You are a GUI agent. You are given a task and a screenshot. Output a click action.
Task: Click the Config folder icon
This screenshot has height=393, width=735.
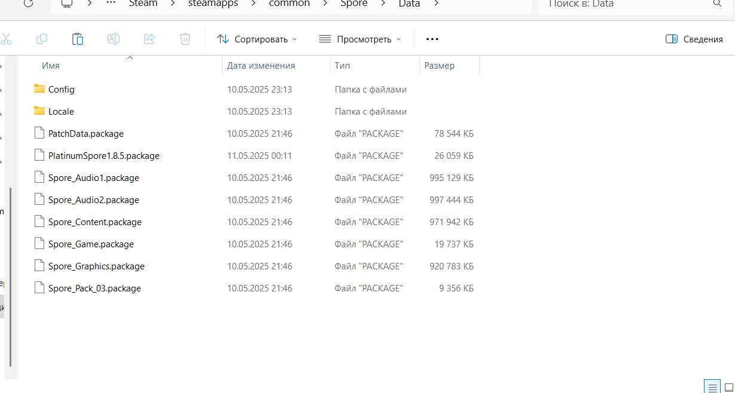click(39, 88)
